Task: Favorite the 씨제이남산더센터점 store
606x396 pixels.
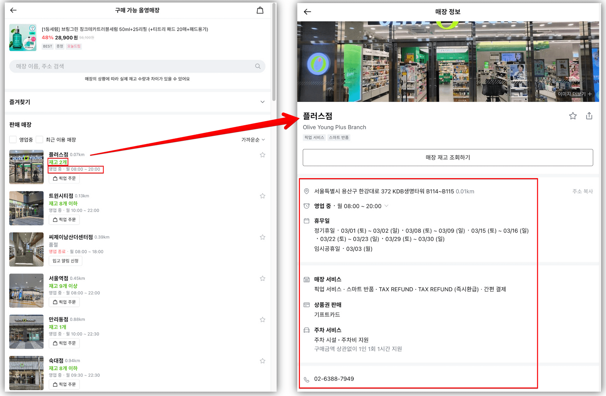Action: (262, 237)
